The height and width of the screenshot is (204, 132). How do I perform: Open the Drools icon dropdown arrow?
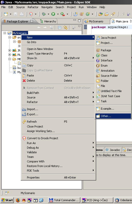tap(36, 14)
